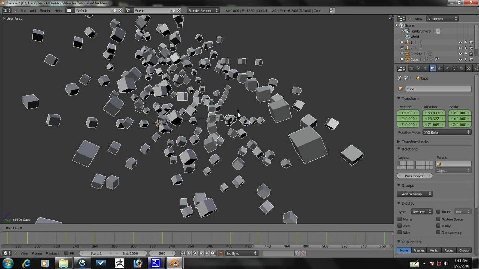Open the Display Type Textured dropdown
The image size is (479, 269).
pyautogui.click(x=422, y=212)
